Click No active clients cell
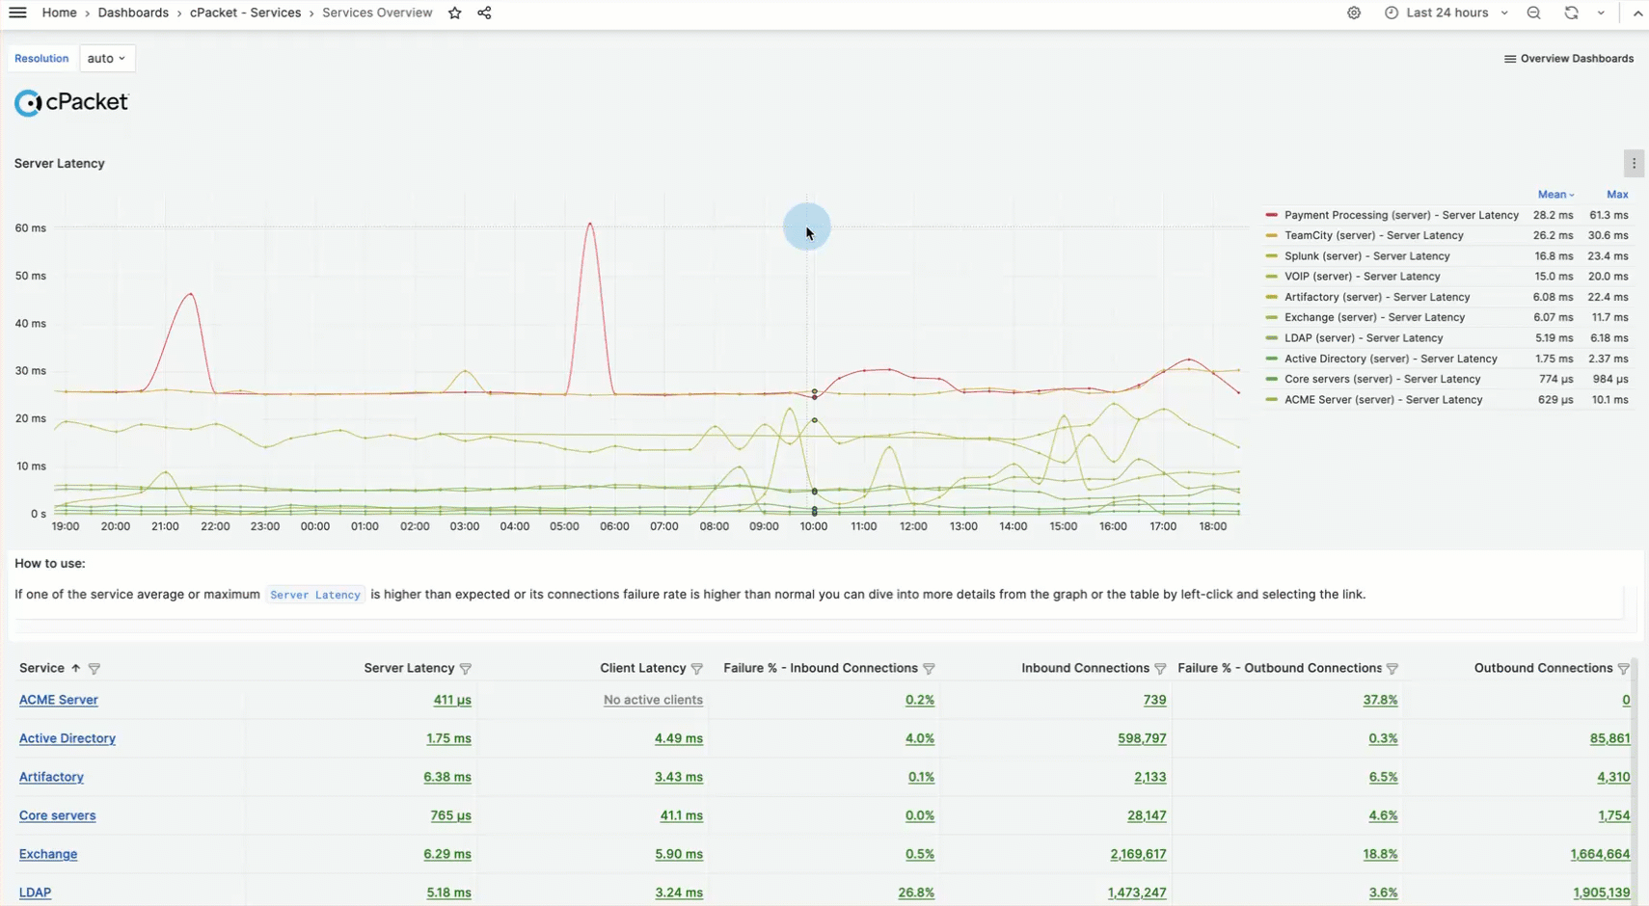 point(653,700)
